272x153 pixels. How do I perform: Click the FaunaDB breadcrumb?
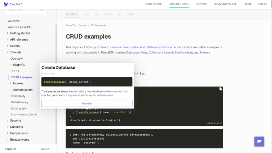[70, 25]
